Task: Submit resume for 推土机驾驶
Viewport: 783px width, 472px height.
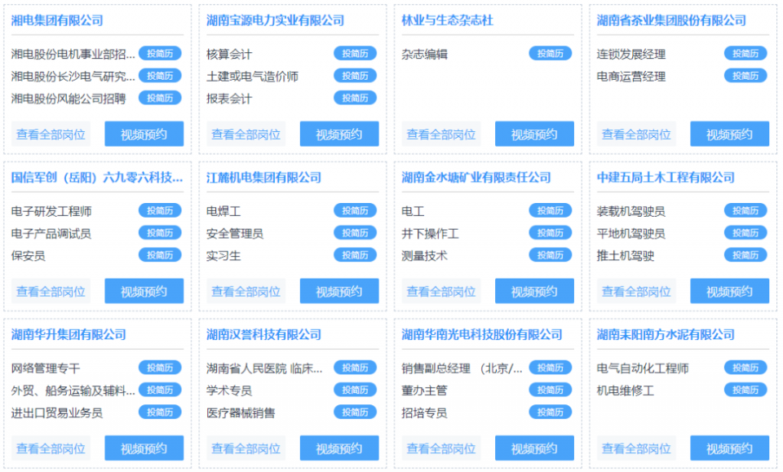Action: tap(745, 255)
